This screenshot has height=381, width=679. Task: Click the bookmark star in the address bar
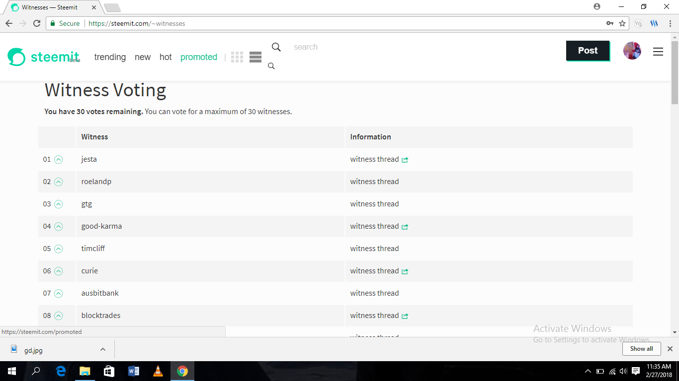(x=622, y=23)
